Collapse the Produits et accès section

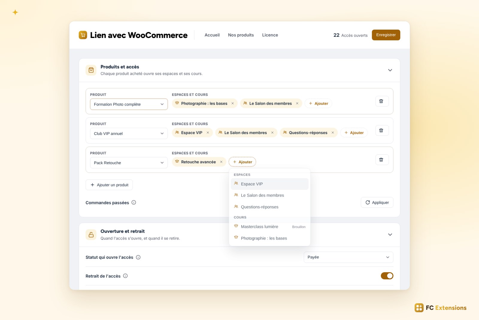click(x=390, y=70)
